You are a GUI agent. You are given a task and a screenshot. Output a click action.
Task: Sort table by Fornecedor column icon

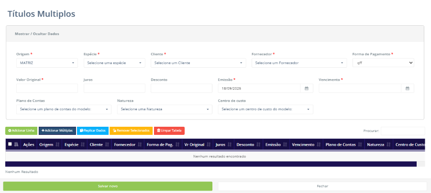click(x=139, y=144)
